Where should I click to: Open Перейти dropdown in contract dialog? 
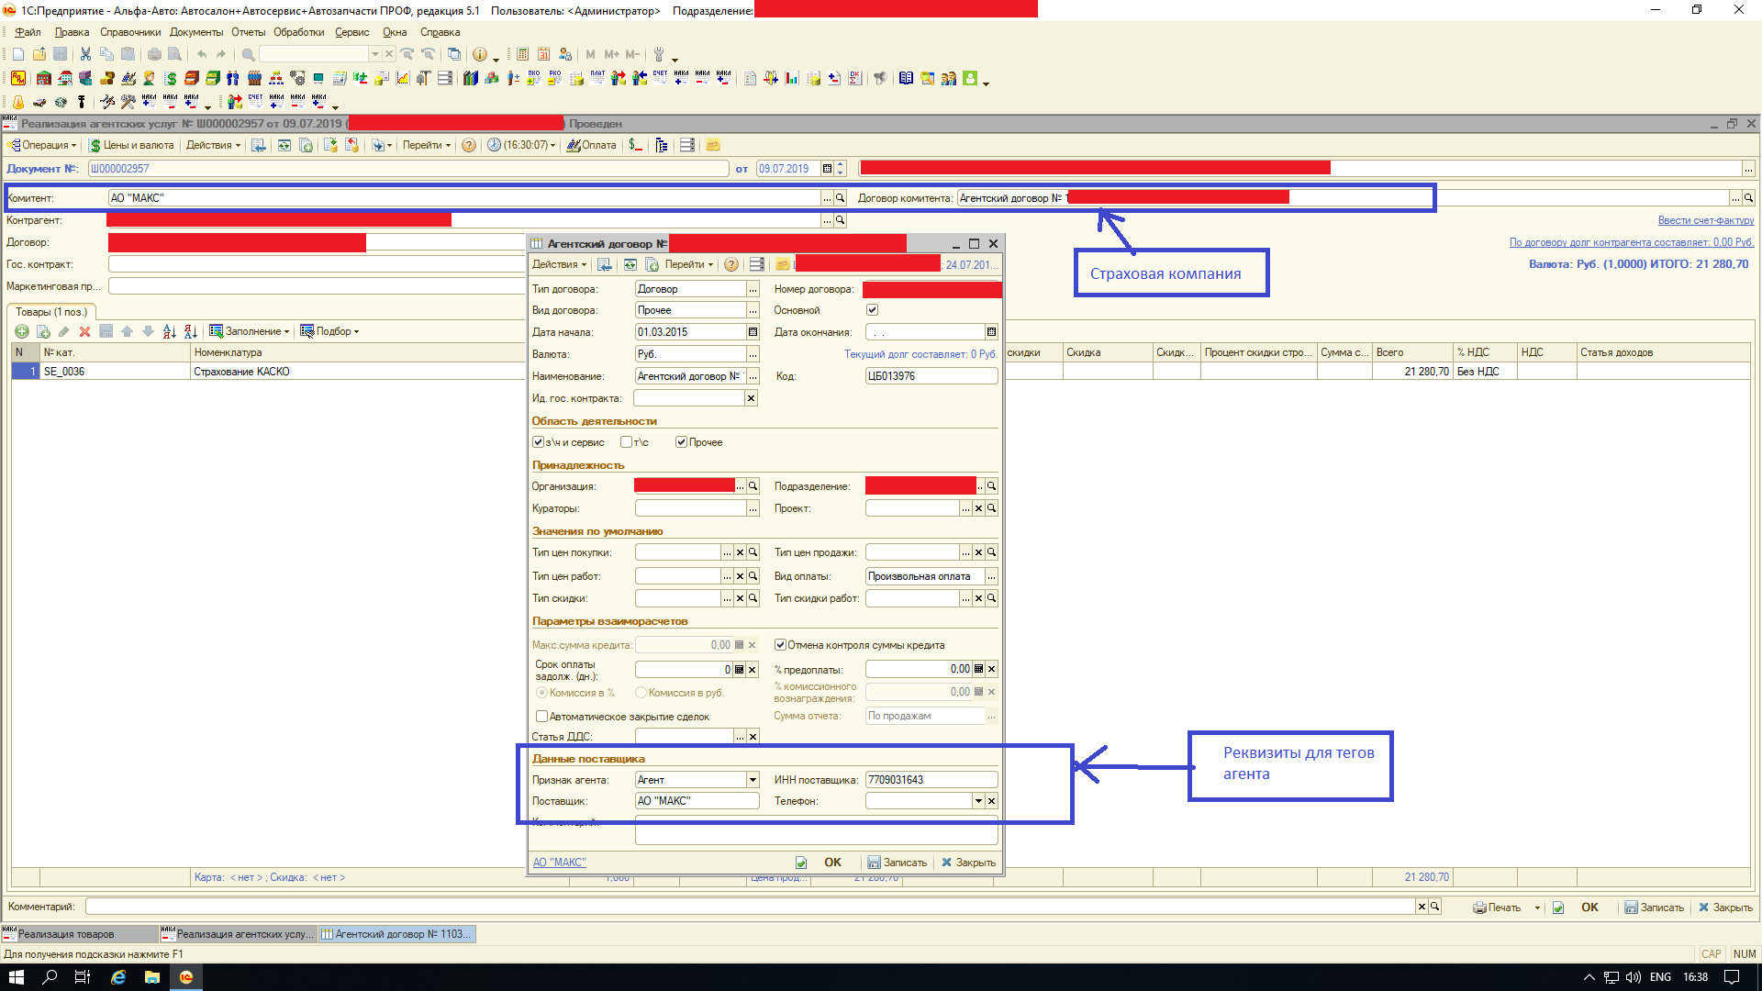[689, 264]
